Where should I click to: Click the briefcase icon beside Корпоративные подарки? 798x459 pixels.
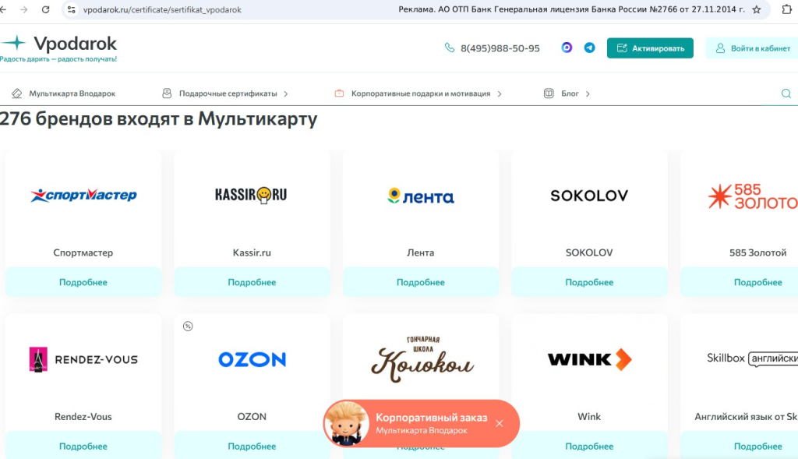[x=339, y=92]
